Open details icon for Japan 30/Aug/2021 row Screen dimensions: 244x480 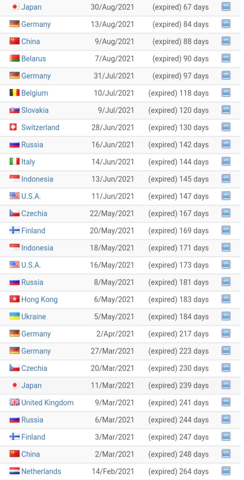(x=226, y=6)
